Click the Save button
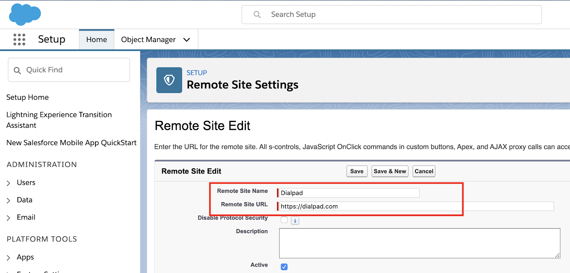Screen dimensions: 570x273 click(357, 171)
